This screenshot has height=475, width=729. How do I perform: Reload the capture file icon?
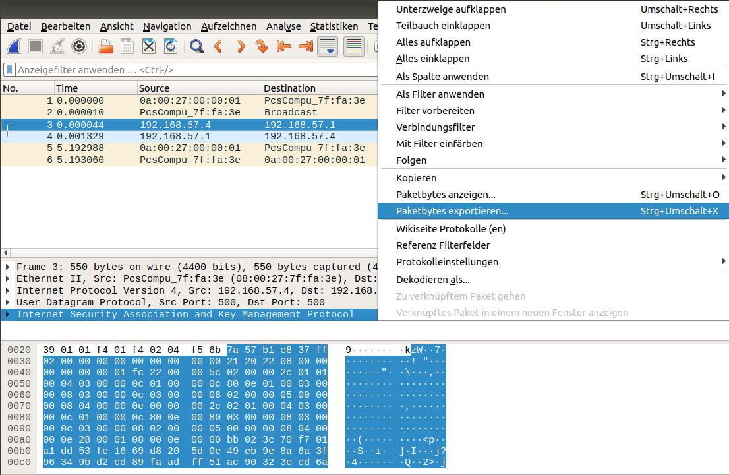170,46
